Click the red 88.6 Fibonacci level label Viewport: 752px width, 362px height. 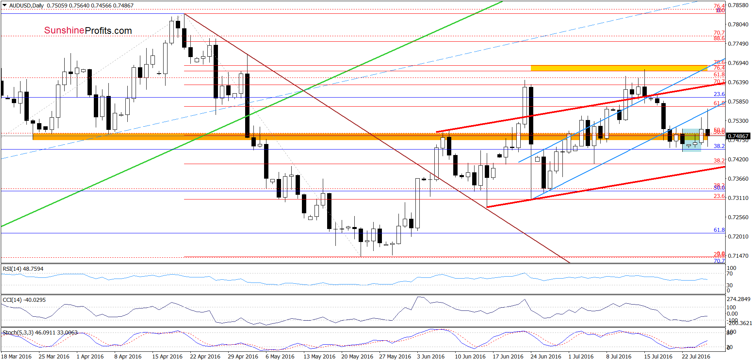point(719,38)
